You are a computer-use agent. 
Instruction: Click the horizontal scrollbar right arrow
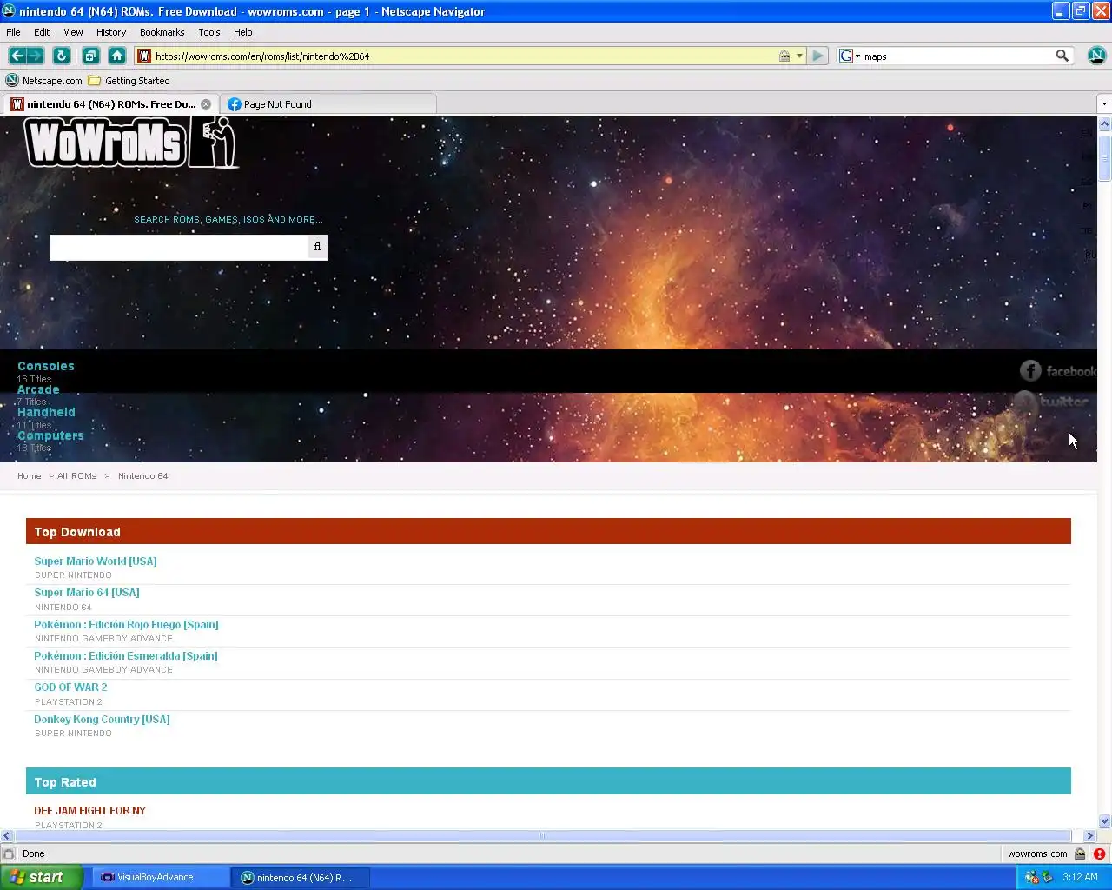1089,835
